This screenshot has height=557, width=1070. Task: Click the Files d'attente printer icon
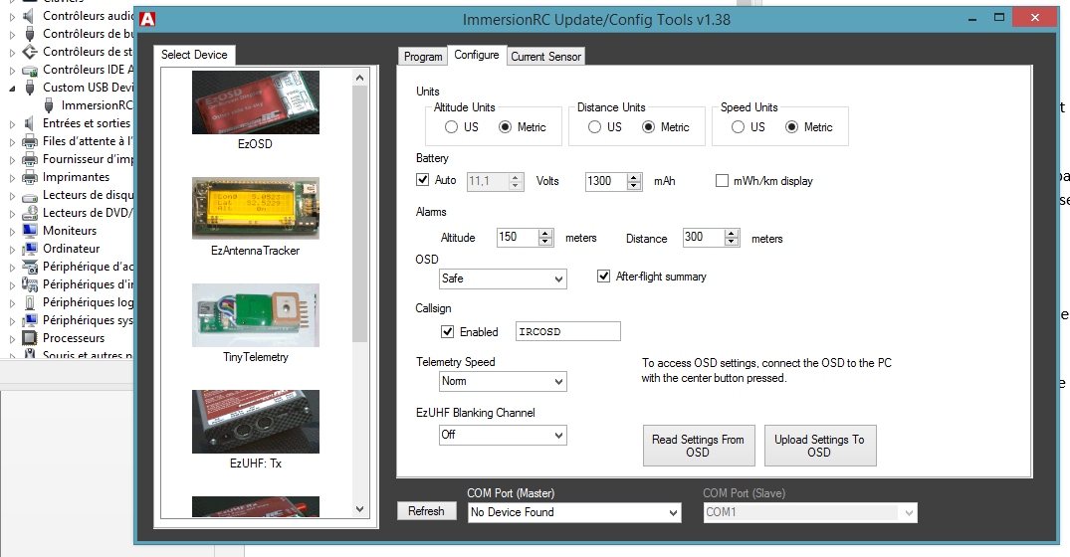[x=29, y=141]
